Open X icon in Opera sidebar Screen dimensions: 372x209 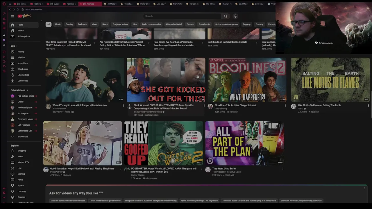coord(4,45)
